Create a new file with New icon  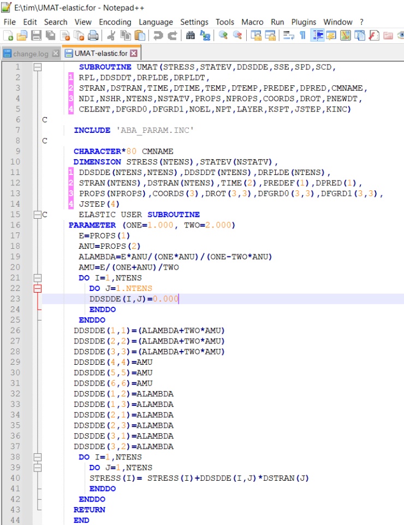tap(8, 35)
